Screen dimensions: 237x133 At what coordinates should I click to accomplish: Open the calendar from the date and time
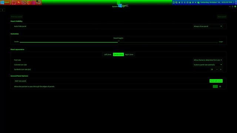click(216, 3)
